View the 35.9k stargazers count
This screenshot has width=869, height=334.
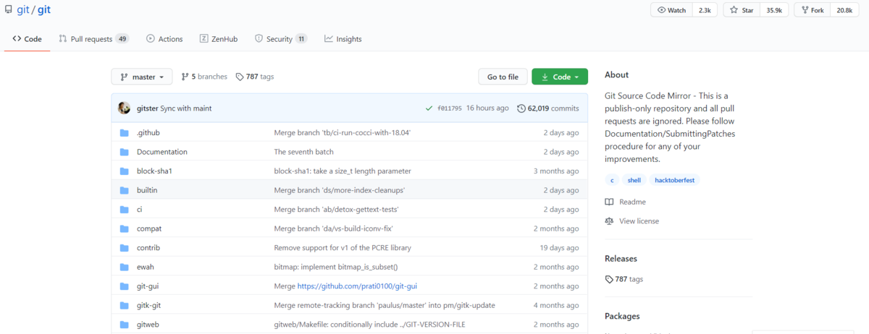click(x=774, y=10)
